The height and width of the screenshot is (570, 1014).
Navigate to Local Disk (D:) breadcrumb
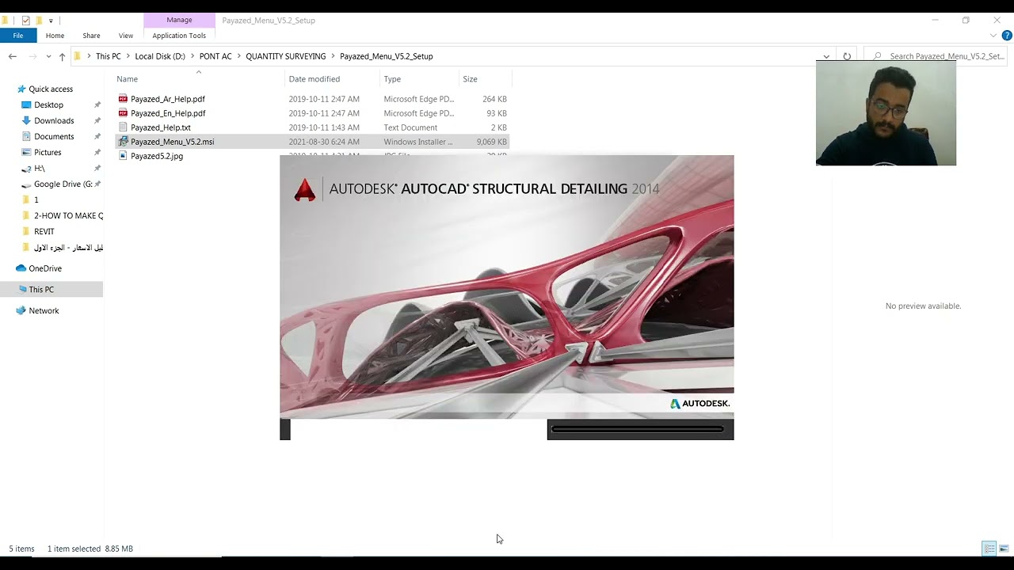(x=160, y=56)
